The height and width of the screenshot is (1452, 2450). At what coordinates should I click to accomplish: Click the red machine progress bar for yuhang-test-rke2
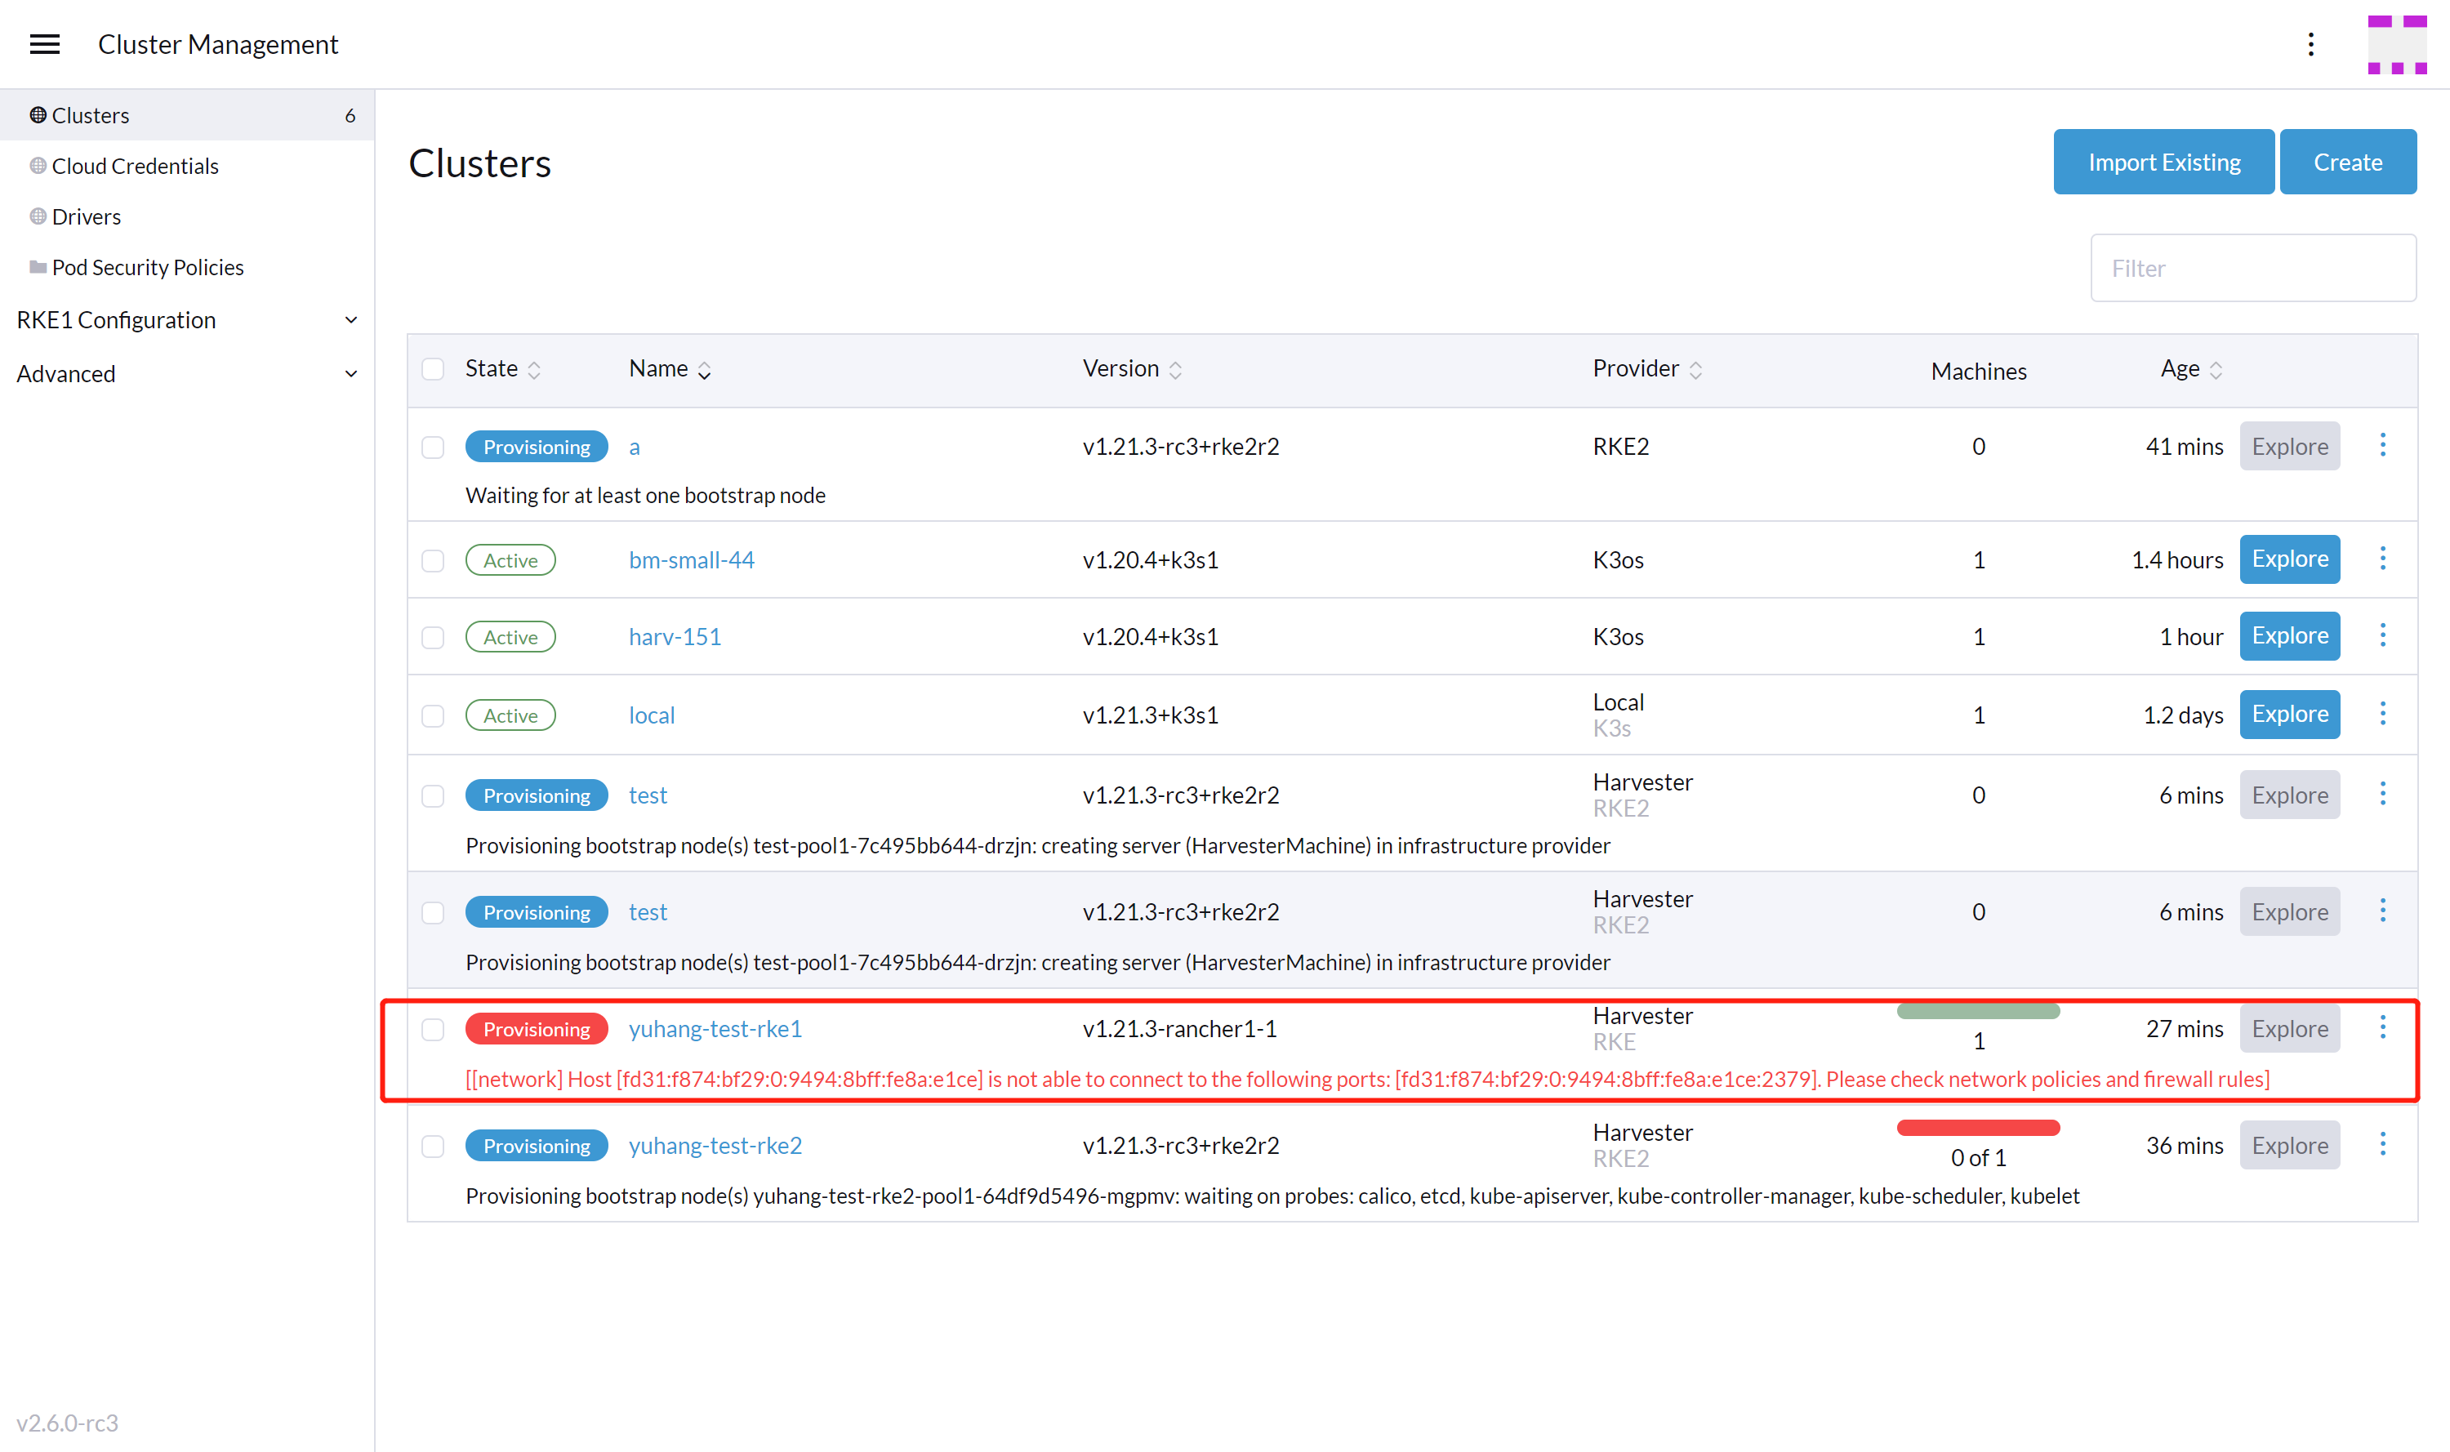(x=1979, y=1126)
